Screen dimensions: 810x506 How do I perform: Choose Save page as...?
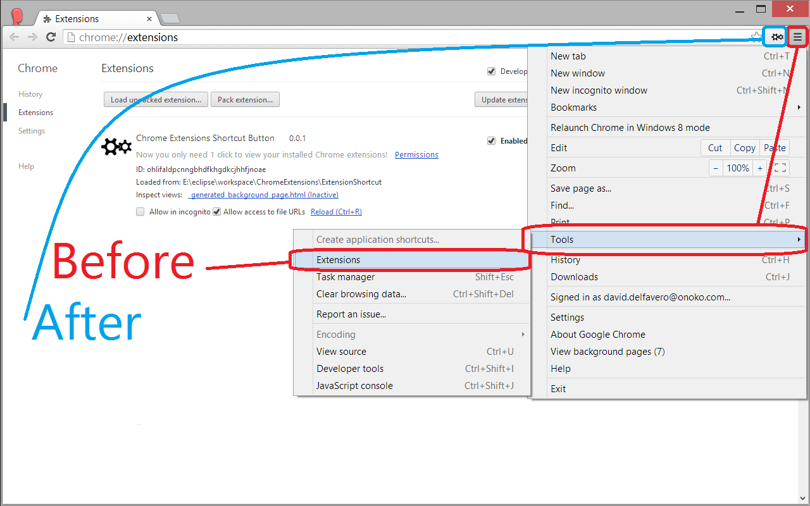[668, 188]
